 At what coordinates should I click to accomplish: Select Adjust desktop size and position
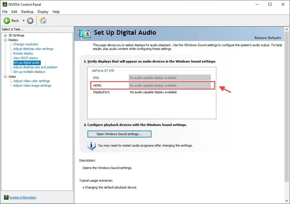[x=35, y=67]
